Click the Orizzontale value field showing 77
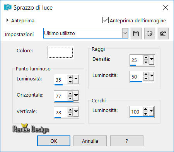Screen dimensions: 174x152 click(x=61, y=96)
